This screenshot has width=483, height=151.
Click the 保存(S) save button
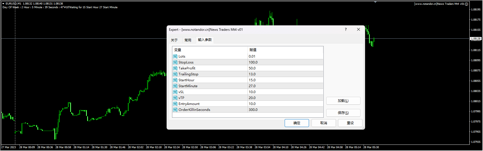(343, 113)
